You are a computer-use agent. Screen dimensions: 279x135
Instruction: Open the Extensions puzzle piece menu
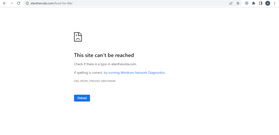coord(254,3)
